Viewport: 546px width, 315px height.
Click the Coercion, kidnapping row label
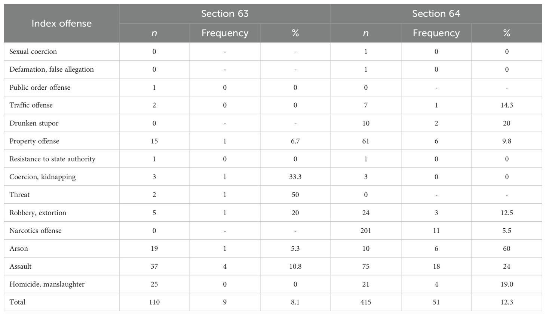point(42,177)
